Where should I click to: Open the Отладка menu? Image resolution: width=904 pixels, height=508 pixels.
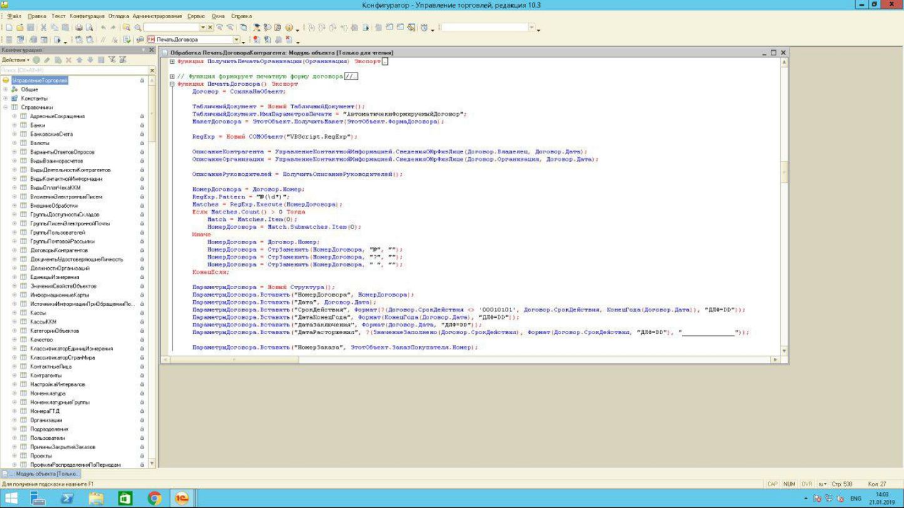click(x=119, y=16)
